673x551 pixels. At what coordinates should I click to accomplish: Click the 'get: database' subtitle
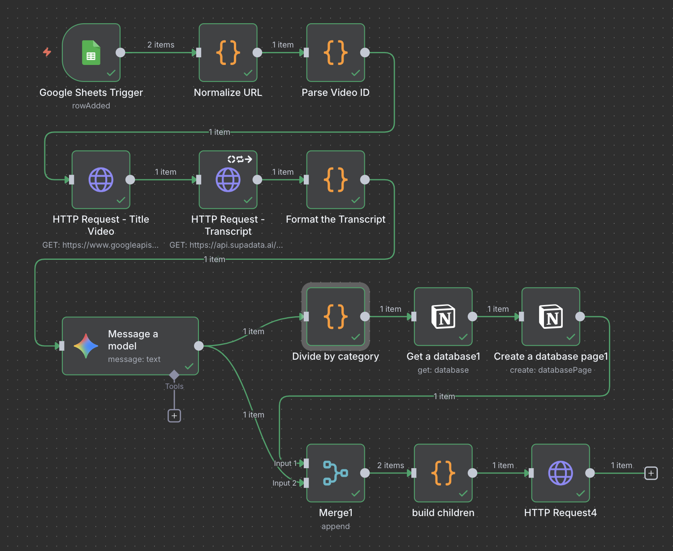point(443,370)
